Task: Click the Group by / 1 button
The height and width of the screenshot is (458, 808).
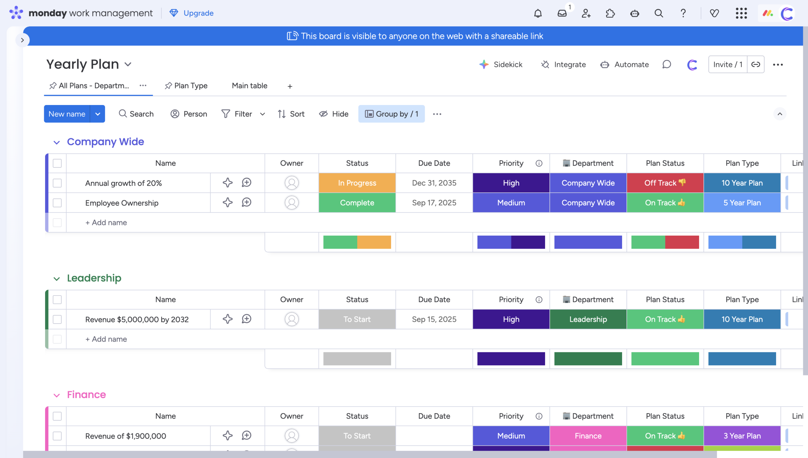Action: (391, 114)
